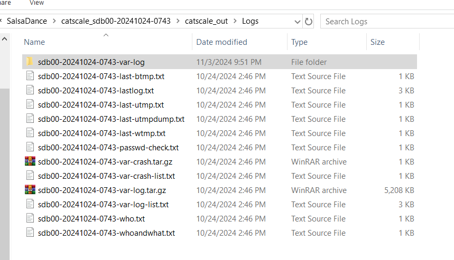
Task: Expand the breadcrumb chevron after SalsaDance
Action: tap(54, 22)
